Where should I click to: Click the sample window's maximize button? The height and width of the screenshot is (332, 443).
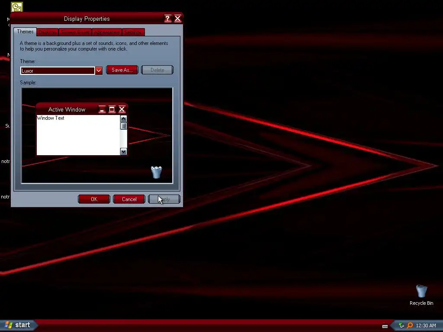[112, 109]
